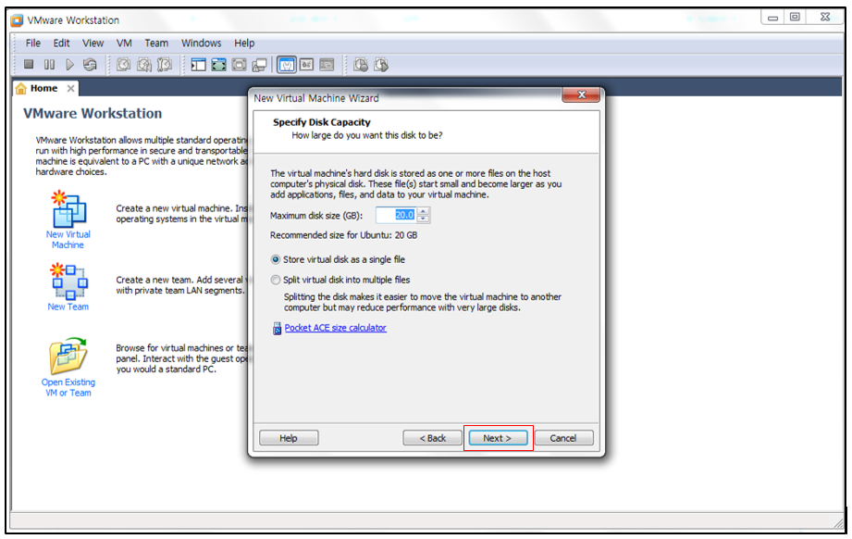Click the New Virtual Machine icon
This screenshot has height=539, width=852.
(x=68, y=209)
